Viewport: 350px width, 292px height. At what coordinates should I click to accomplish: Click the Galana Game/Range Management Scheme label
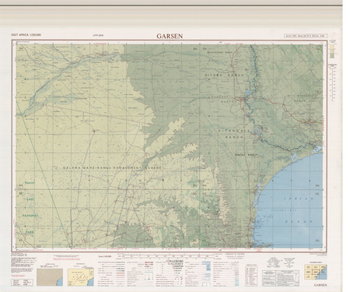pyautogui.click(x=113, y=168)
